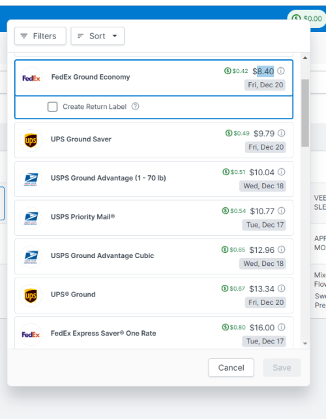Click scrollbar up arrow in rate list
The width and height of the screenshot is (326, 419).
(305, 58)
